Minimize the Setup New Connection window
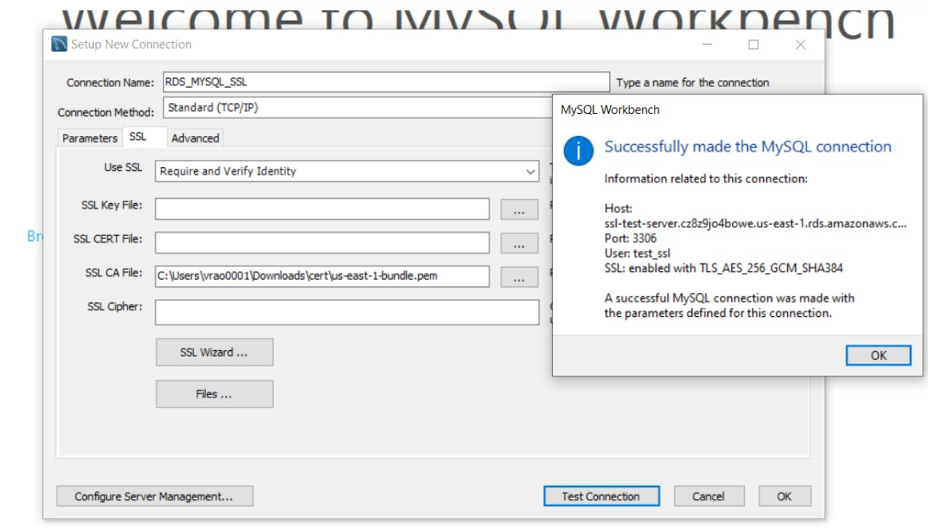The image size is (929, 528). (707, 45)
